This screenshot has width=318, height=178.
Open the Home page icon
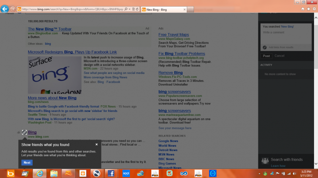coord(303,9)
